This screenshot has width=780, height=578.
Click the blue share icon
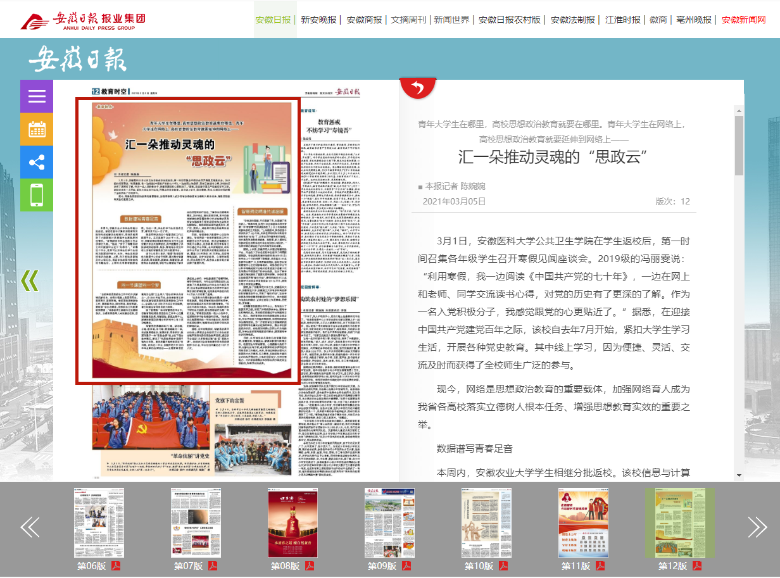37,162
